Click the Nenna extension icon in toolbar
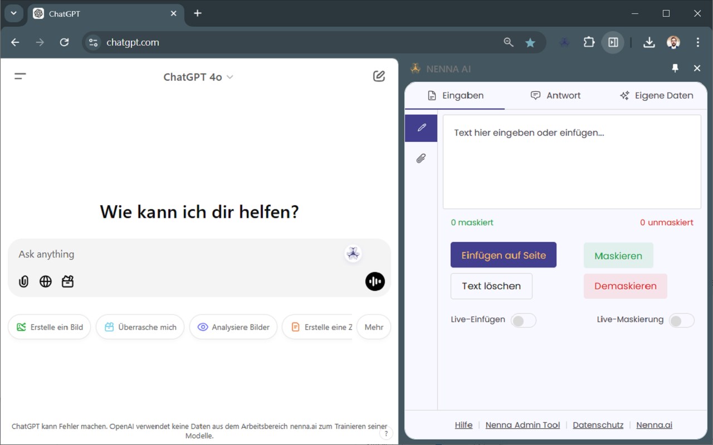The width and height of the screenshot is (713, 445). click(x=564, y=42)
